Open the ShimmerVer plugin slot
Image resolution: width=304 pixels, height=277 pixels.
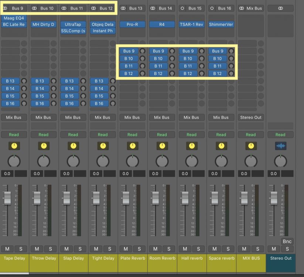221,24
